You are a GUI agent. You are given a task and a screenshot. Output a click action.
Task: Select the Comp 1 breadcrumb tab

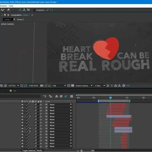(8, 19)
